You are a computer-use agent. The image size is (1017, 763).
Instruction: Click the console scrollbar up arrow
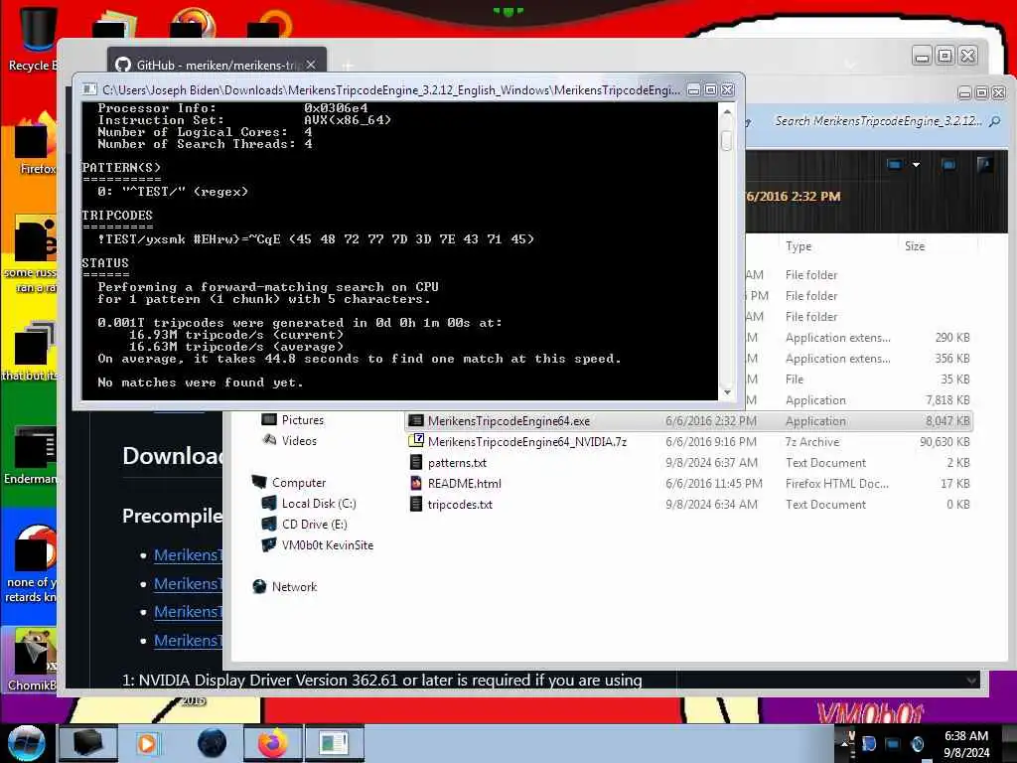click(727, 112)
